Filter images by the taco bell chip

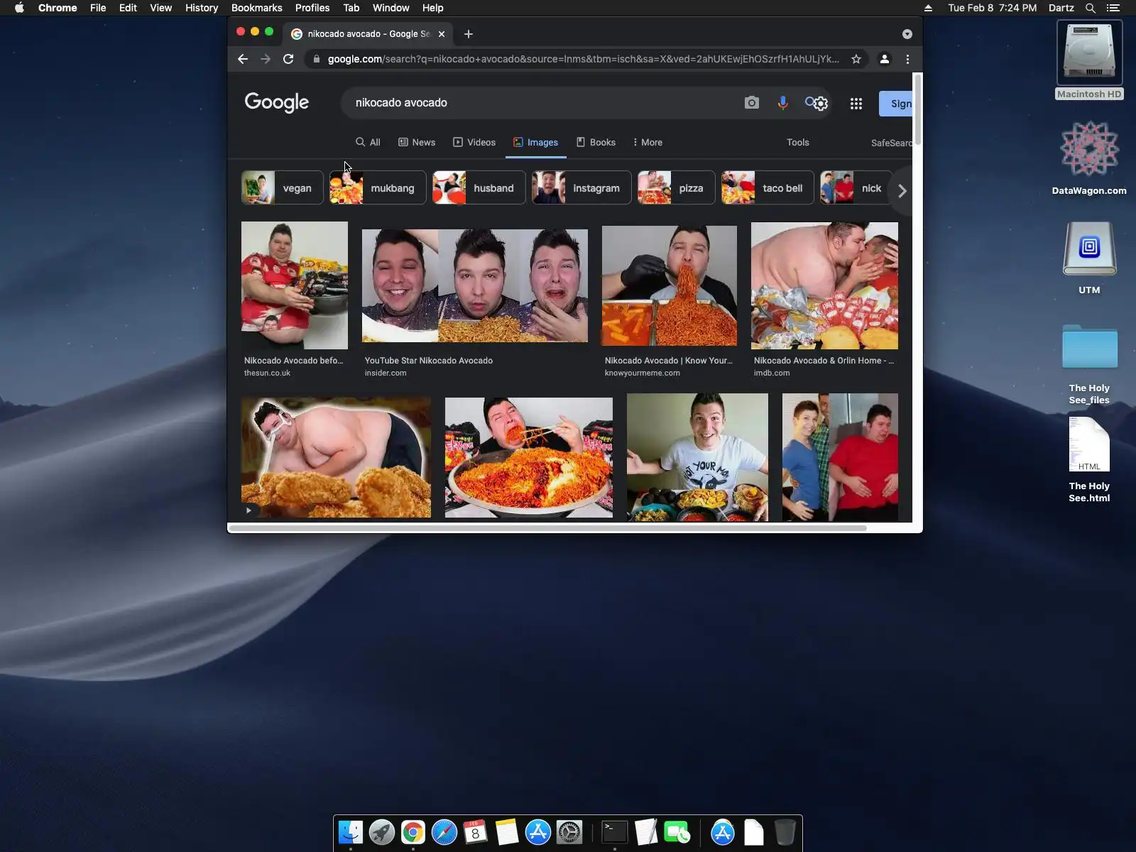[x=768, y=187]
